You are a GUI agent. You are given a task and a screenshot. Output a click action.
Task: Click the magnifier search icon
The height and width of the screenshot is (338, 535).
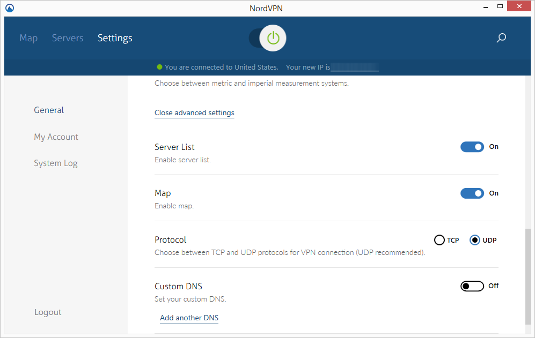501,38
